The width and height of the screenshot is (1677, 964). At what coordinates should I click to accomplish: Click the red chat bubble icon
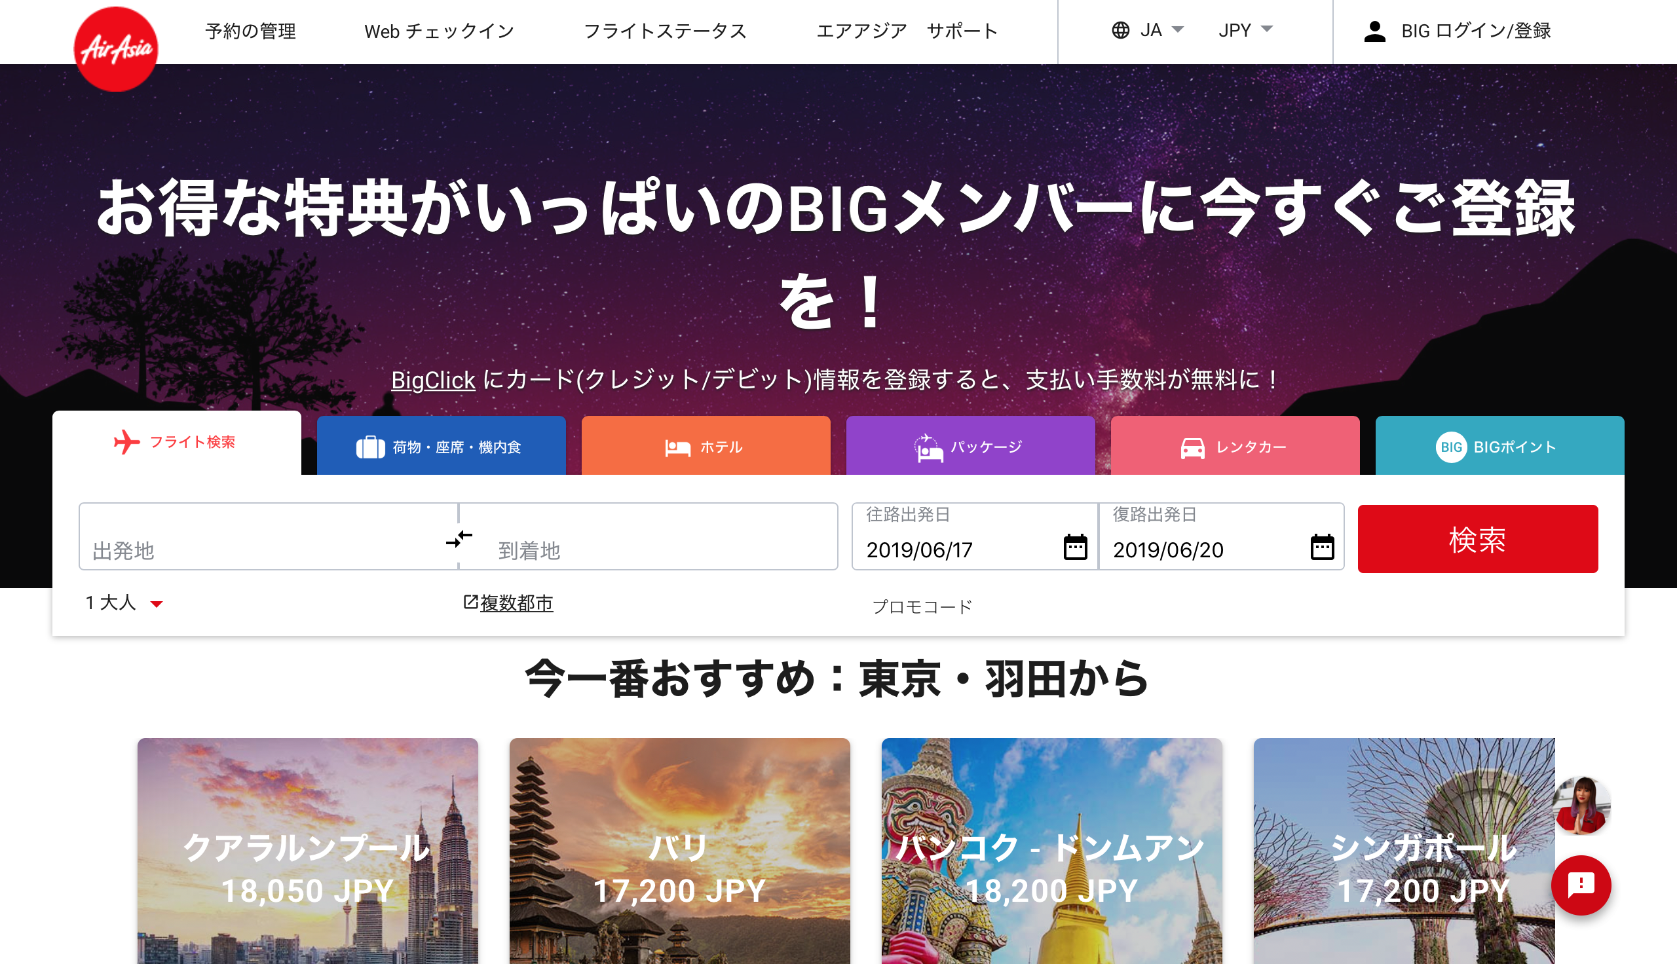click(x=1581, y=885)
